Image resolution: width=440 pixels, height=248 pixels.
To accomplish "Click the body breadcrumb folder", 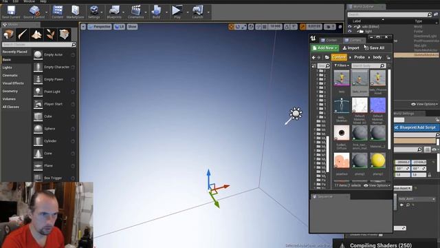I will tap(377, 57).
